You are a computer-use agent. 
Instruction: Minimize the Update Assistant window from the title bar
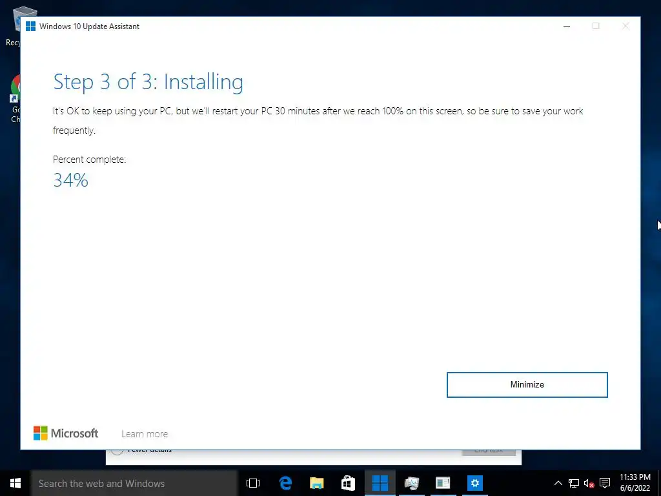pos(567,26)
